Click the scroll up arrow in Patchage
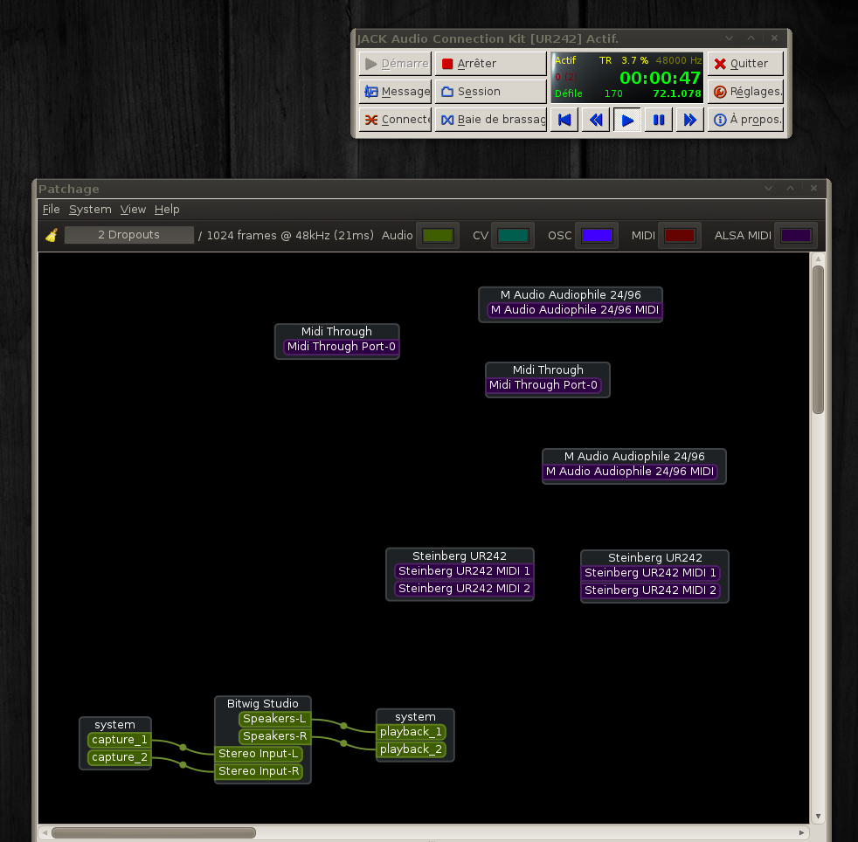The image size is (858, 842). [818, 259]
